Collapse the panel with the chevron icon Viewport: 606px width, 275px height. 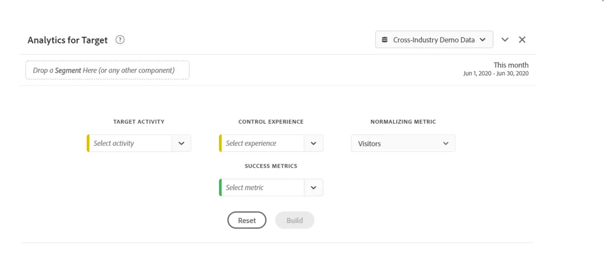click(505, 40)
